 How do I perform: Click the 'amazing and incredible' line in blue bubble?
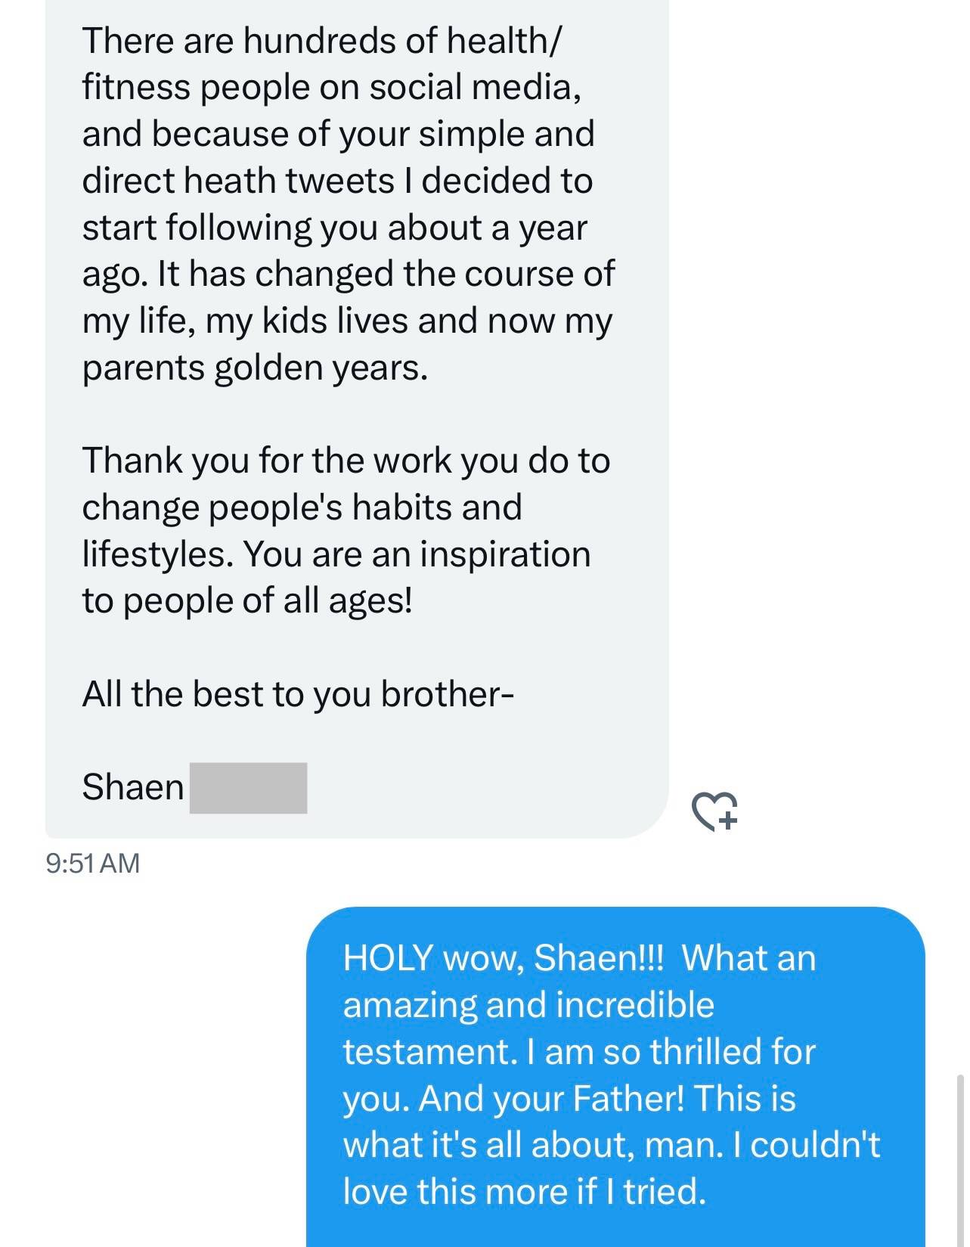pyautogui.click(x=528, y=1005)
